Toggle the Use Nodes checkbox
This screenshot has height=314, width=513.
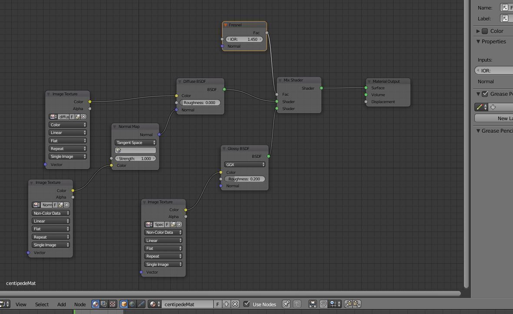click(246, 304)
